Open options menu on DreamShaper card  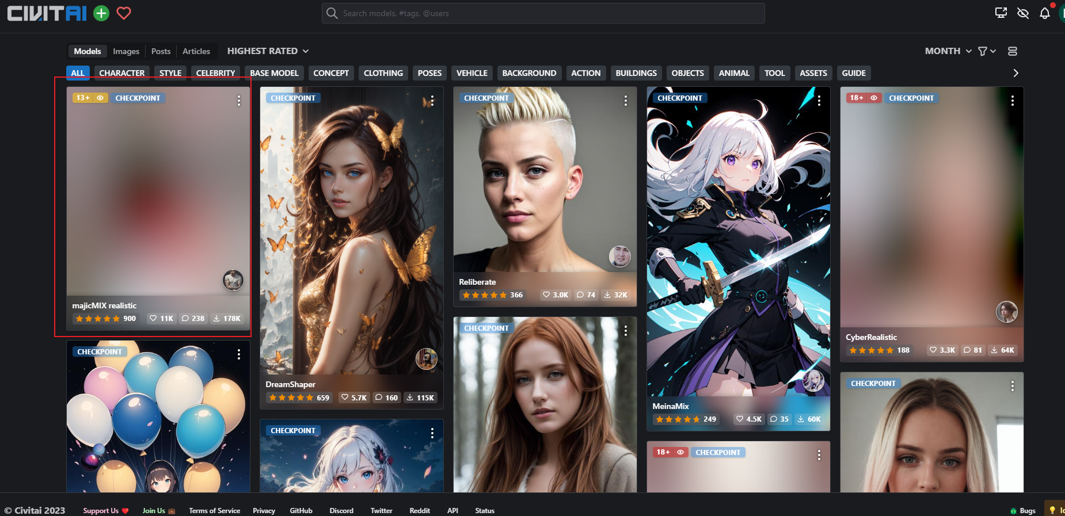[432, 101]
